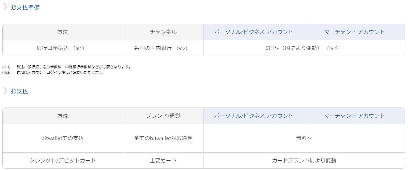The width and height of the screenshot is (408, 170).
Task: Select the 銀行口座振込 cell
Action: tap(63, 48)
